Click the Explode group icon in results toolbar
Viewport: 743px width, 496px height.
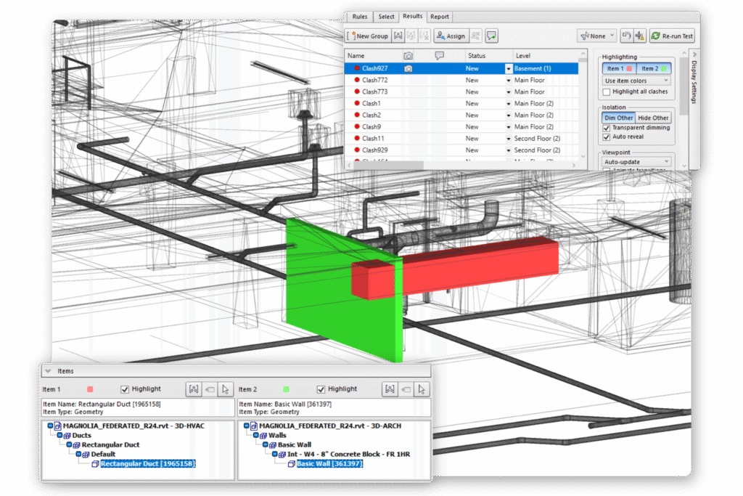pos(424,36)
